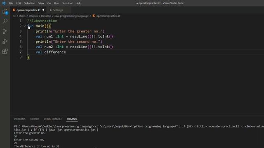This screenshot has width=264, height=148.
Task: Click the Kotlin icon in the breadcrumb
Action: click(94, 16)
